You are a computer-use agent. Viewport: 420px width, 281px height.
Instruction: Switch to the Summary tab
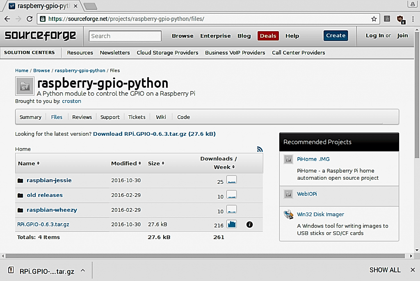click(30, 117)
